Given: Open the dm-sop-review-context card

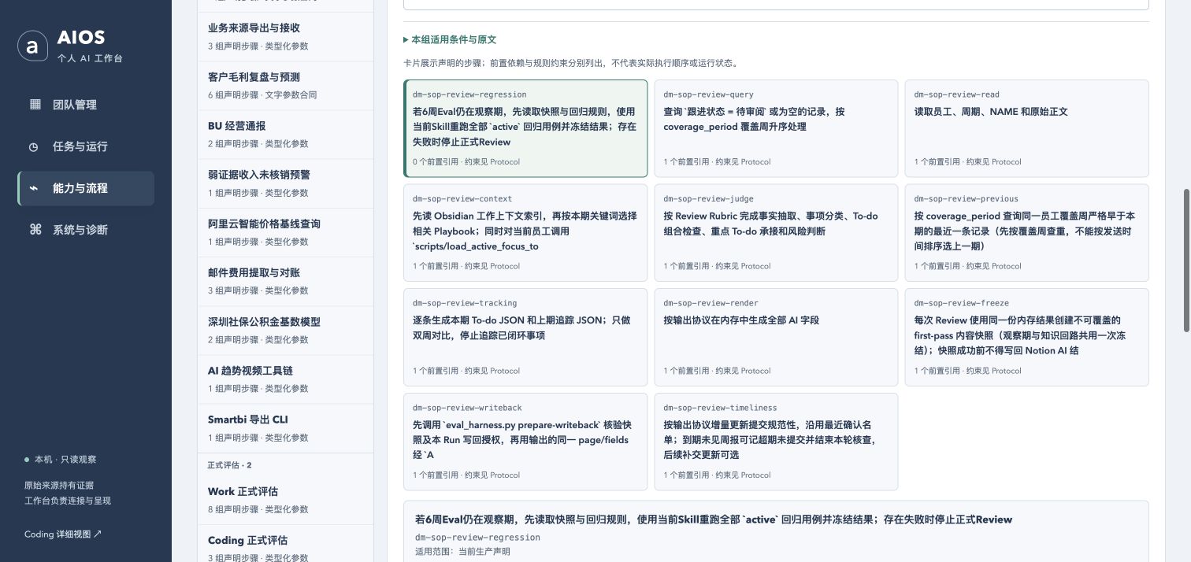Looking at the screenshot, I should click(525, 233).
